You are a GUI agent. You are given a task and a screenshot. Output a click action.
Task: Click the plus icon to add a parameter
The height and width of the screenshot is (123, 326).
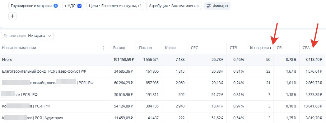(12, 16)
